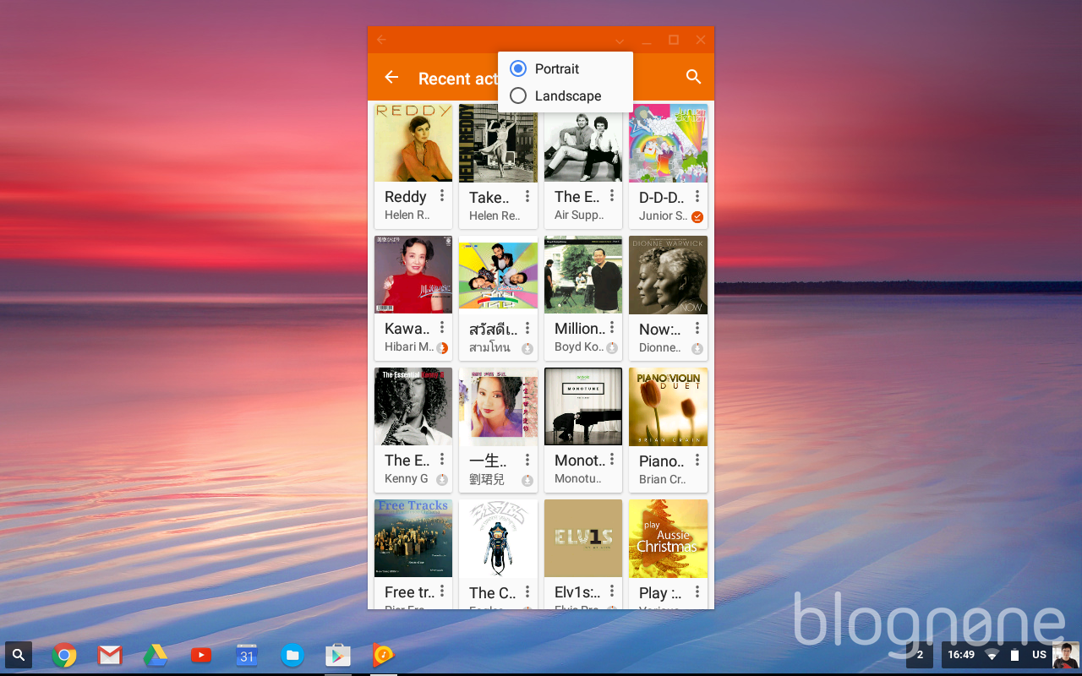Click the Wi-Fi status icon
Screen dimensions: 1082x676
tap(992, 655)
